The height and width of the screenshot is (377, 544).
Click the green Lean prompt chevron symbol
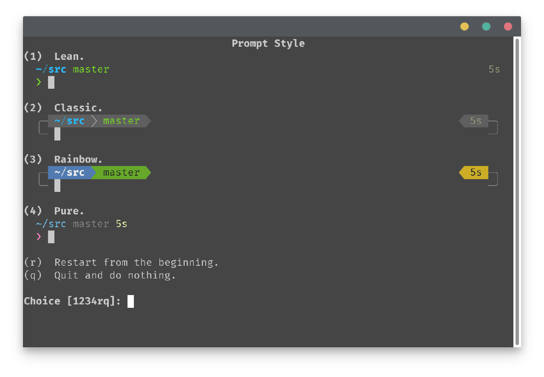point(39,82)
